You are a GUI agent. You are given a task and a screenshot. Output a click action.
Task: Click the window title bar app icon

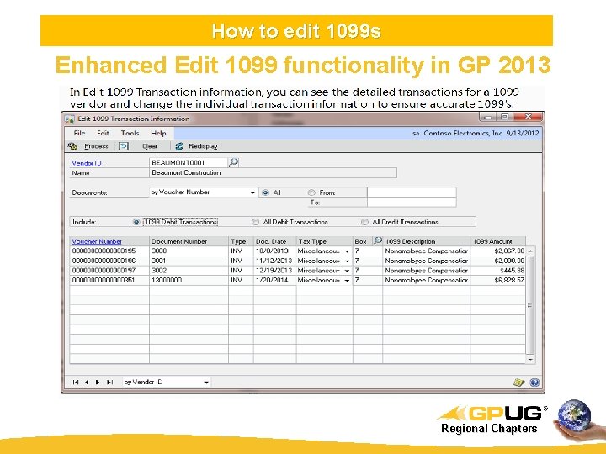click(x=70, y=119)
